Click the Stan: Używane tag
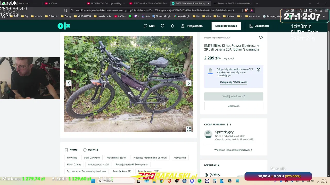The image size is (330, 185). tap(92, 158)
